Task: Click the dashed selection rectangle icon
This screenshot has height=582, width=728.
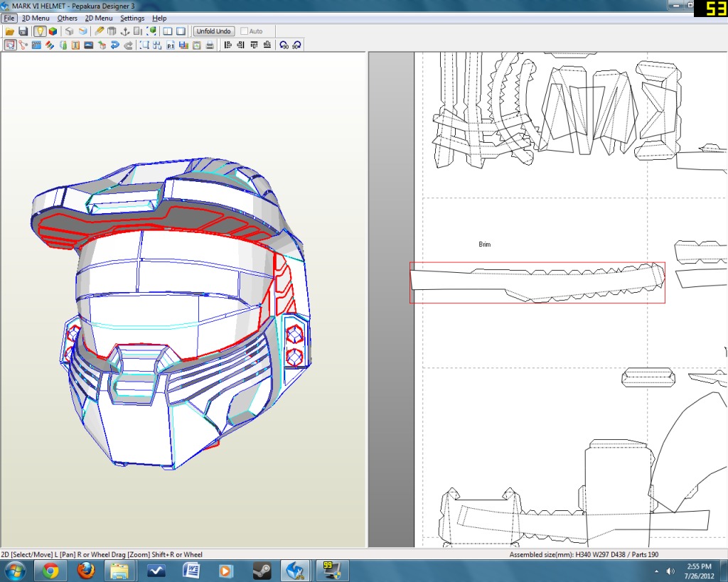Action: pyautogui.click(x=144, y=45)
